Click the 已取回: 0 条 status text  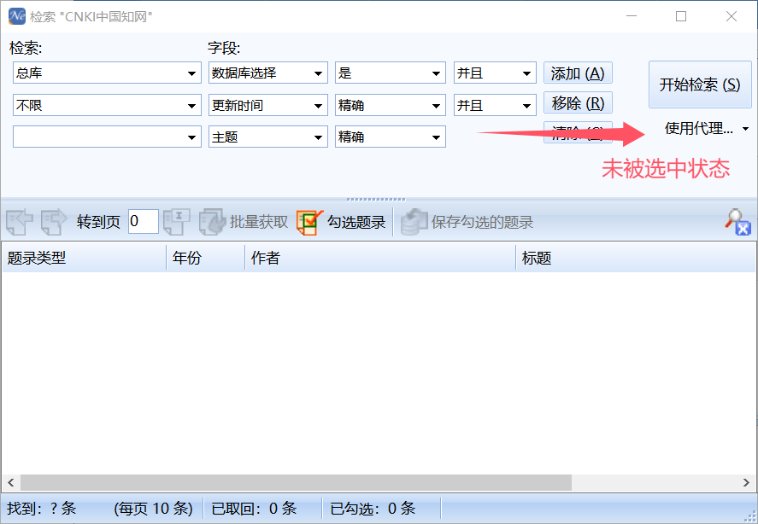click(x=255, y=508)
